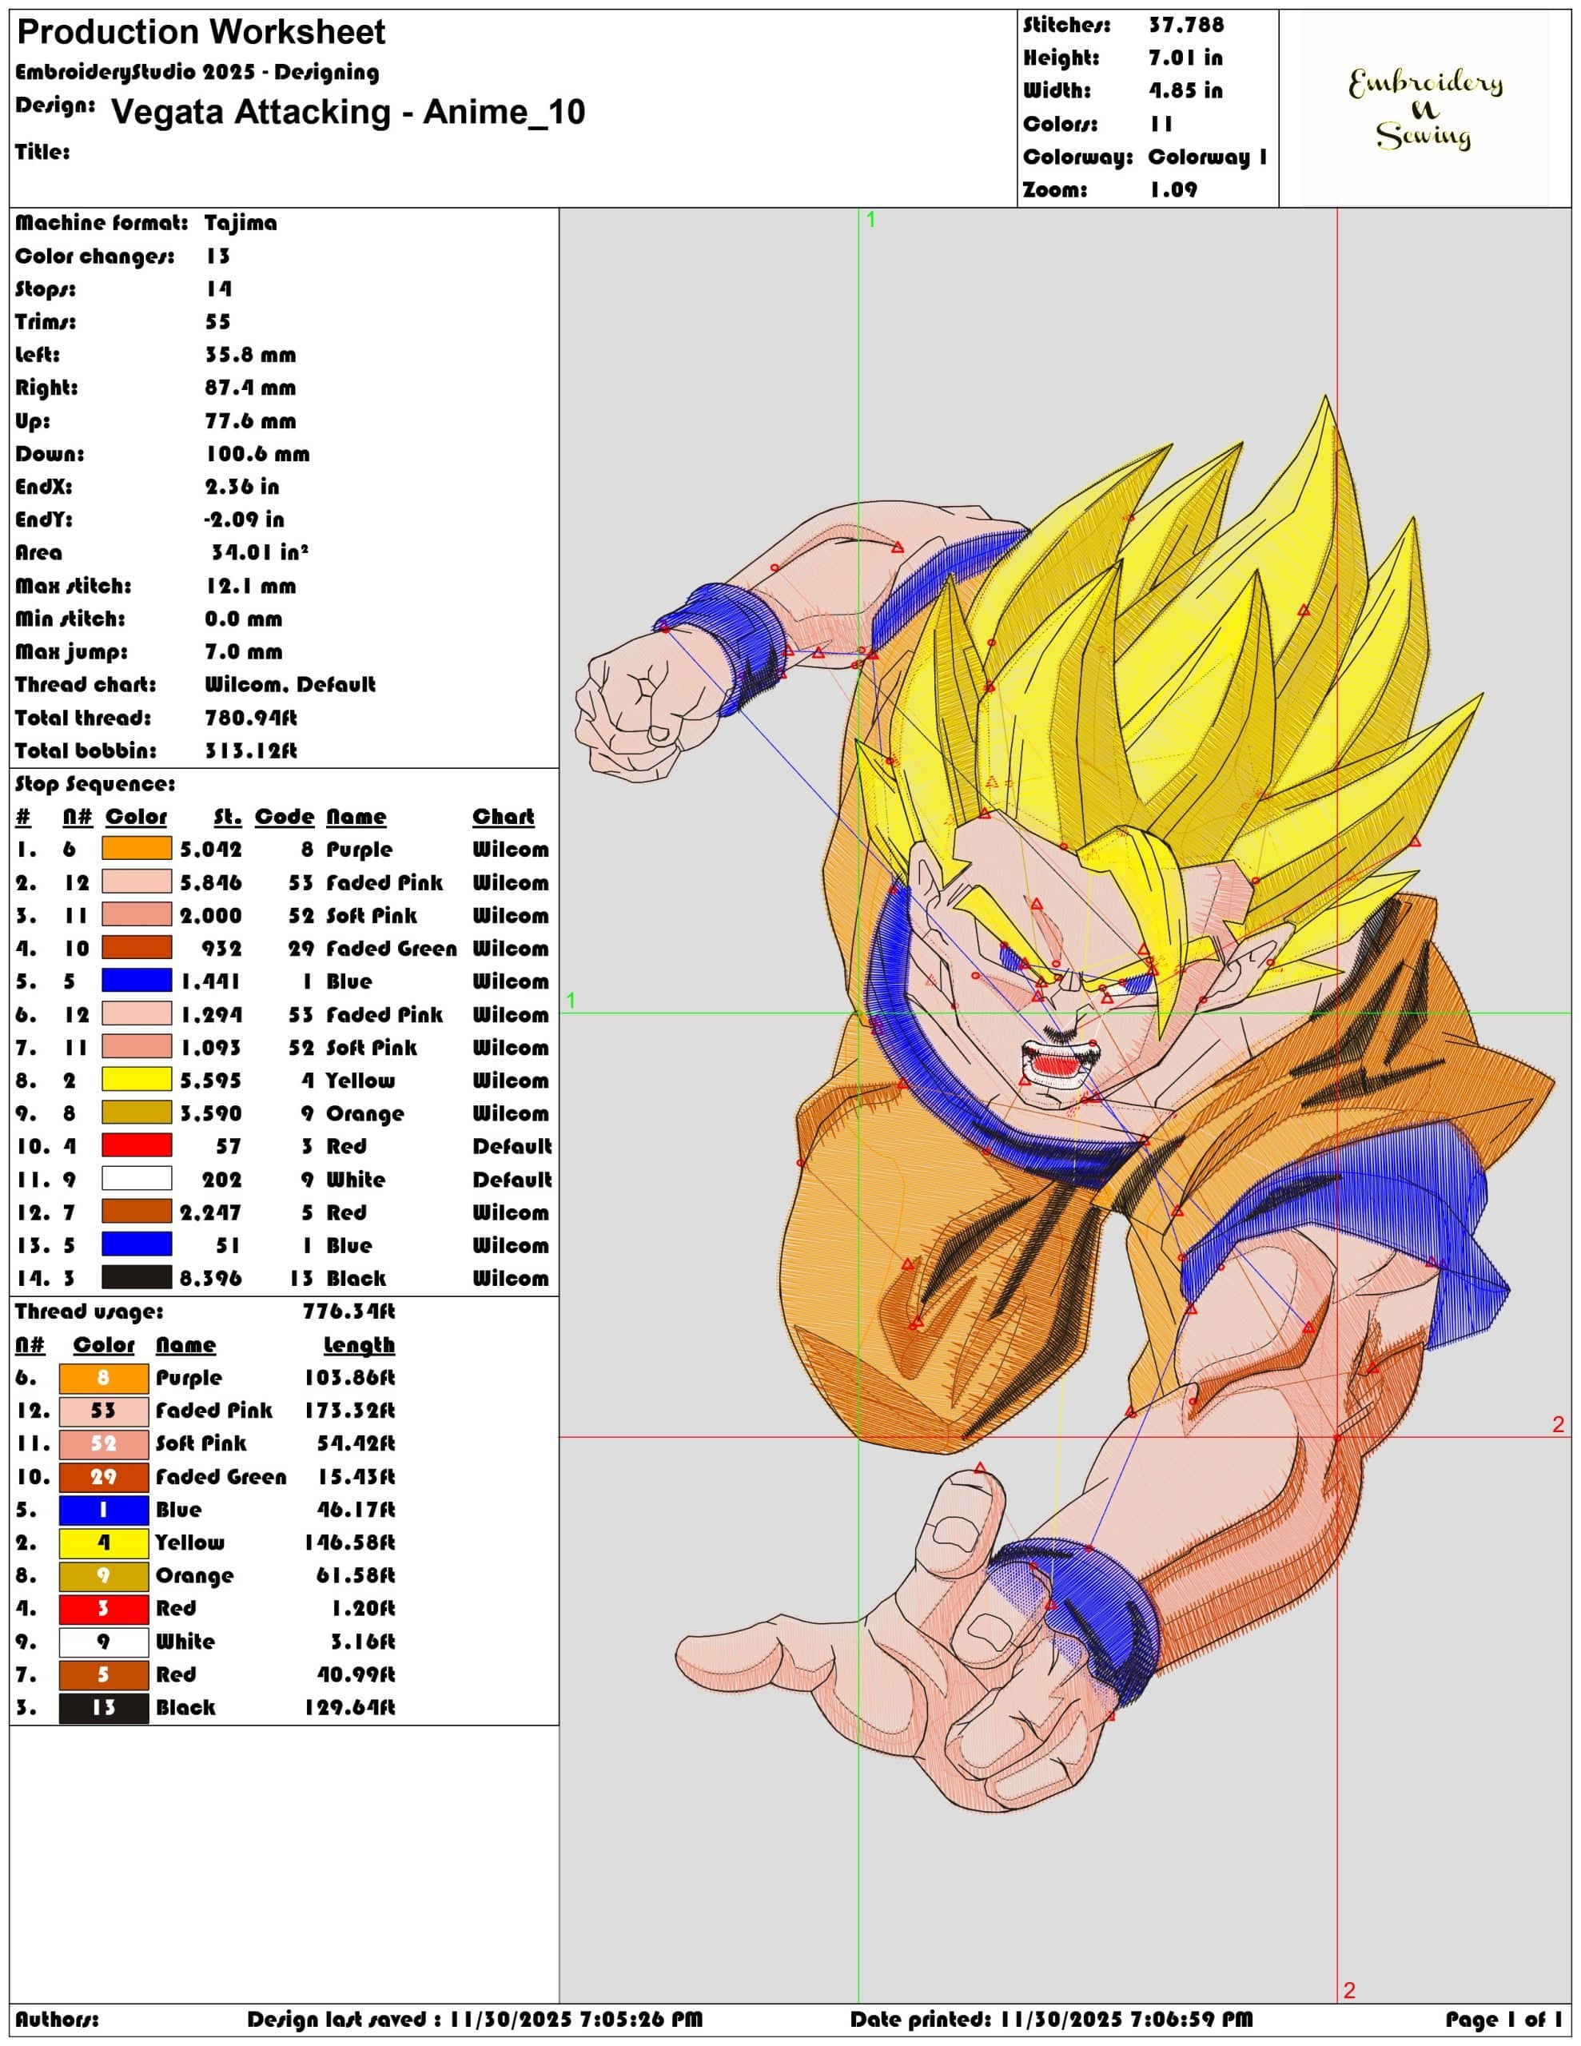Select the "Length" column header
Image resolution: width=1581 pixels, height=2046 pixels.
[x=359, y=1345]
